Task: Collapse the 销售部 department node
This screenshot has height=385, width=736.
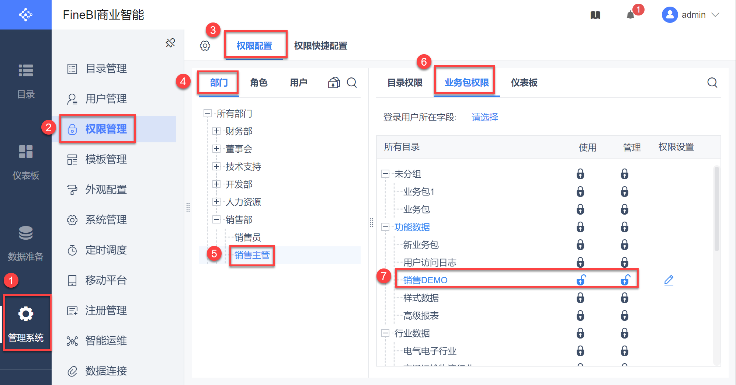Action: pos(216,219)
